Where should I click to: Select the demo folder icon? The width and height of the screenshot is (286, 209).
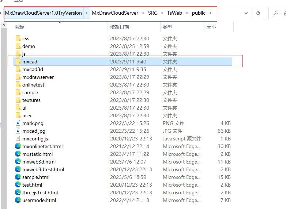[x=18, y=46]
